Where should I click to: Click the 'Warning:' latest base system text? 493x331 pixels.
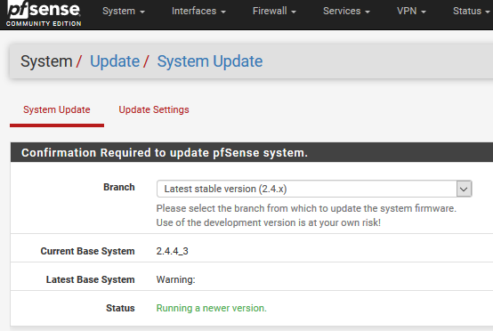coord(176,279)
